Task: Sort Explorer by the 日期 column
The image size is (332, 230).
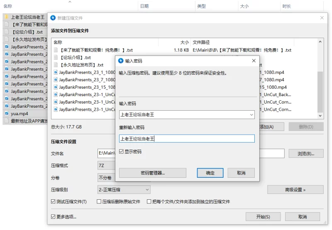Action: coord(144,6)
